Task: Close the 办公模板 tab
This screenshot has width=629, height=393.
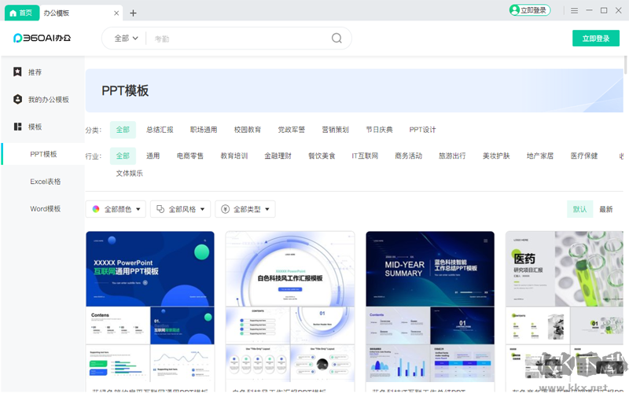Action: pos(117,13)
